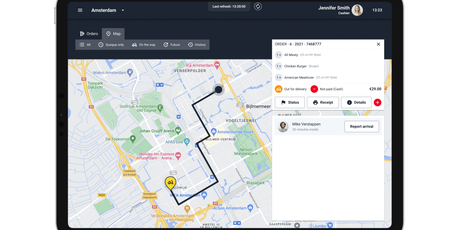The image size is (460, 230).
Task: Filter orders On the way
Action: (x=144, y=45)
